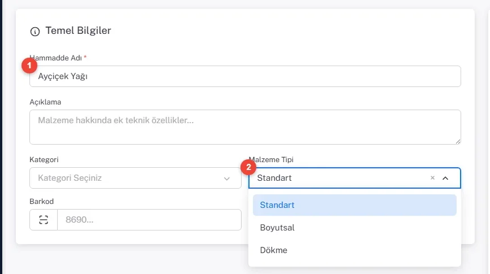Open the Kategori Seçiniz dropdown
The image size is (490, 274).
click(135, 178)
